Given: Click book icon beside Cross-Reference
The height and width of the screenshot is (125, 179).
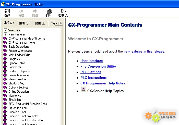Looking at the screenshot, I should [x=5, y=75].
